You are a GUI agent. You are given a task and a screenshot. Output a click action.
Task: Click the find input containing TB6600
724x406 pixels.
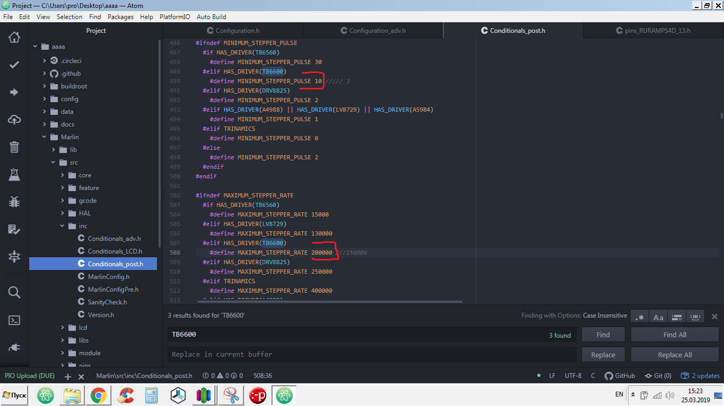click(371, 335)
